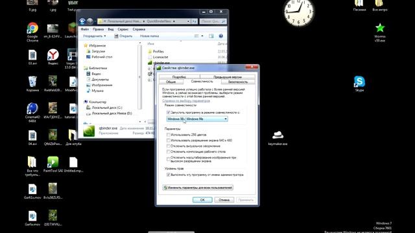Open the Yandex browser desktop icon
415x233 pixels.
pos(53,57)
